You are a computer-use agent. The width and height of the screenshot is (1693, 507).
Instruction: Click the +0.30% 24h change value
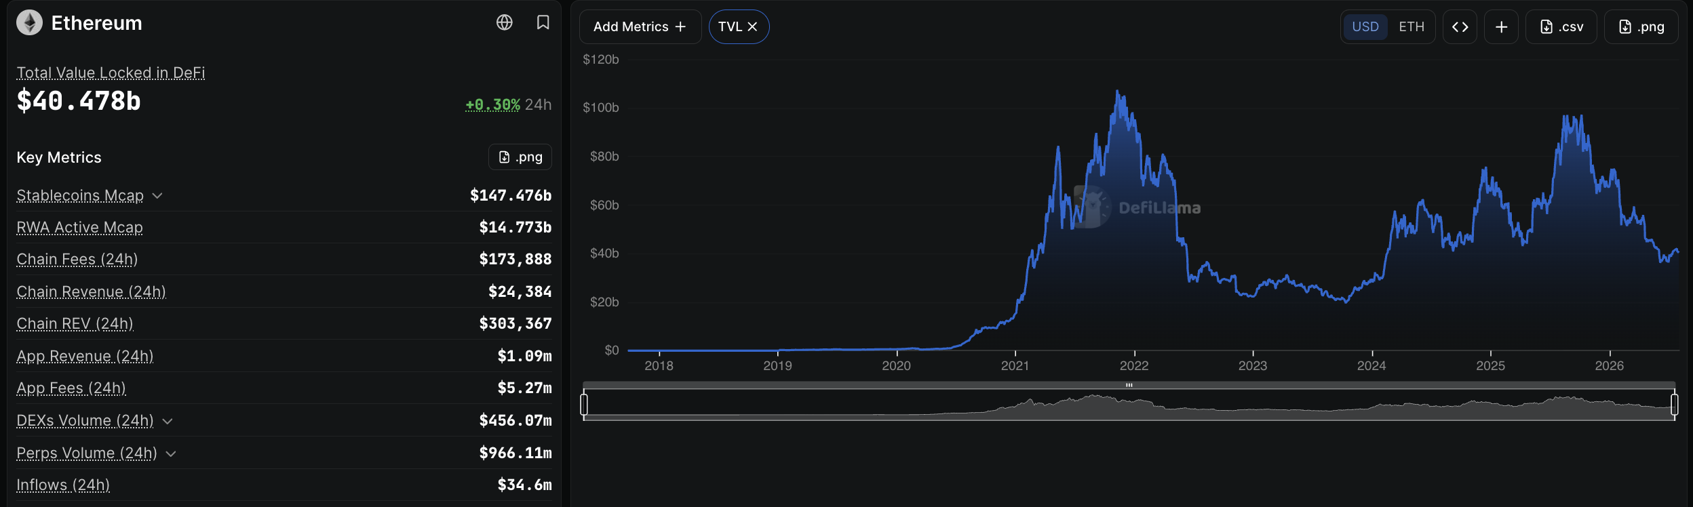[492, 104]
